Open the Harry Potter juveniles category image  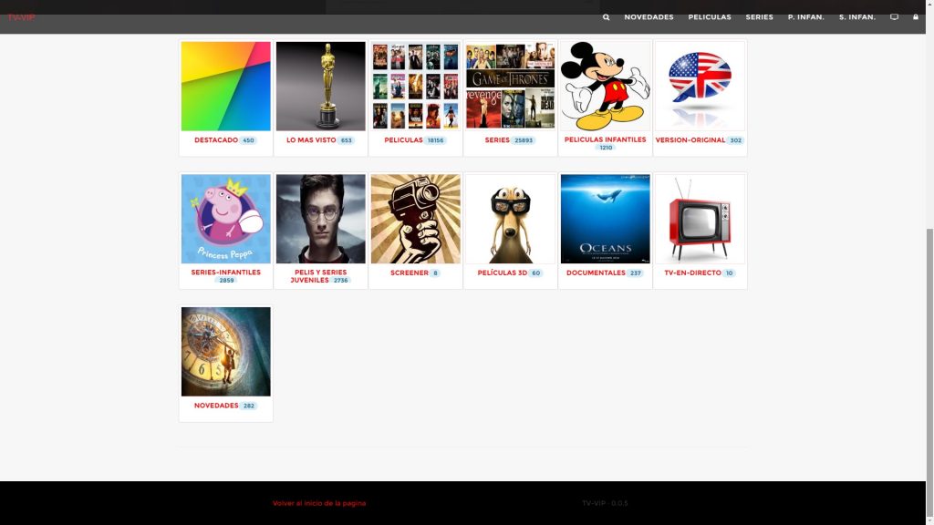320,218
